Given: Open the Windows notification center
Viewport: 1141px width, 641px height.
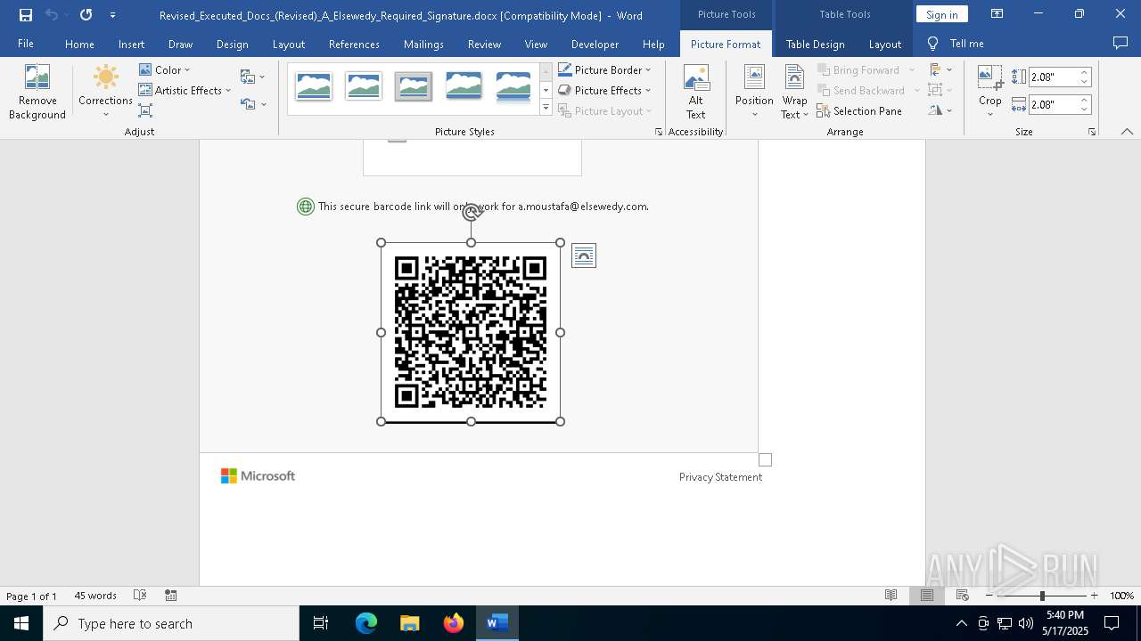Looking at the screenshot, I should point(1112,623).
